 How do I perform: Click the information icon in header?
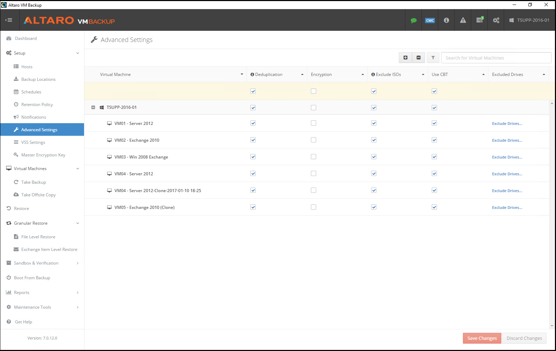(x=446, y=20)
